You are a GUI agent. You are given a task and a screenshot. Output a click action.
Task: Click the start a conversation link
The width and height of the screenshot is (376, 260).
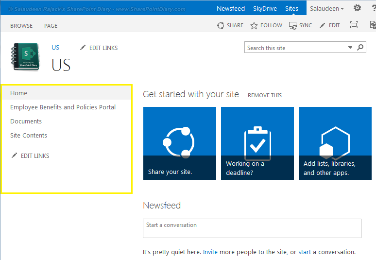[x=305, y=252]
